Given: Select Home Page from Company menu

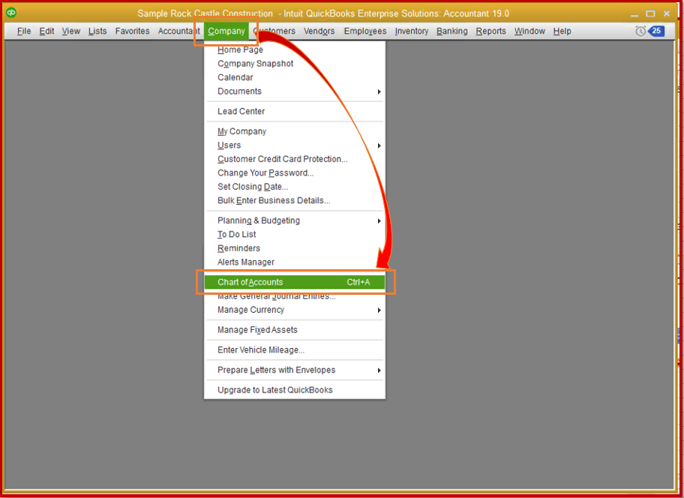Looking at the screenshot, I should (x=295, y=49).
